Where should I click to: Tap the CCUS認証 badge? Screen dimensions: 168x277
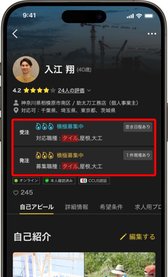[x=94, y=181]
